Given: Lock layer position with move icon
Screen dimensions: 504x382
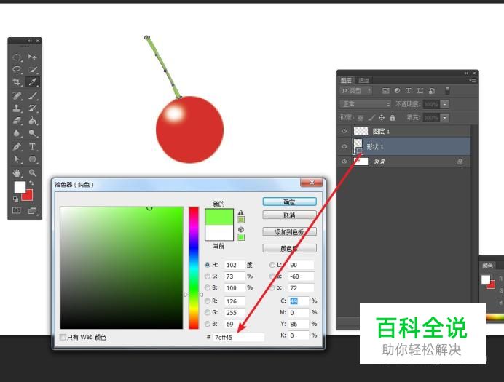Looking at the screenshot, I should tap(382, 117).
